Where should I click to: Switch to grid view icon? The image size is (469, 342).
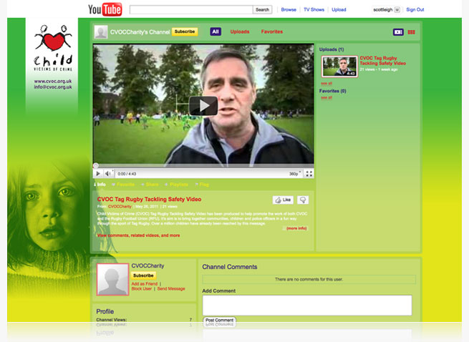click(x=411, y=32)
